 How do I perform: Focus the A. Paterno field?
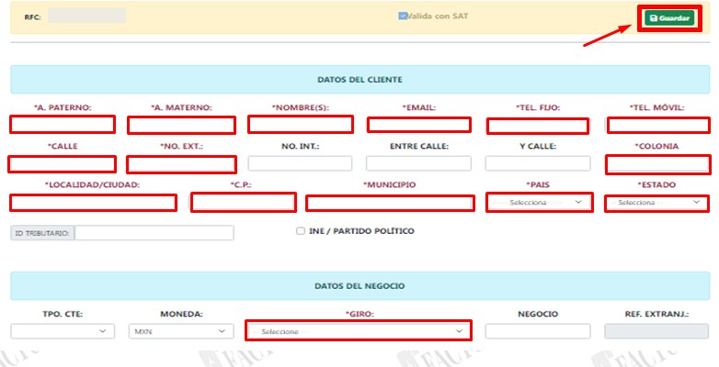click(x=63, y=125)
